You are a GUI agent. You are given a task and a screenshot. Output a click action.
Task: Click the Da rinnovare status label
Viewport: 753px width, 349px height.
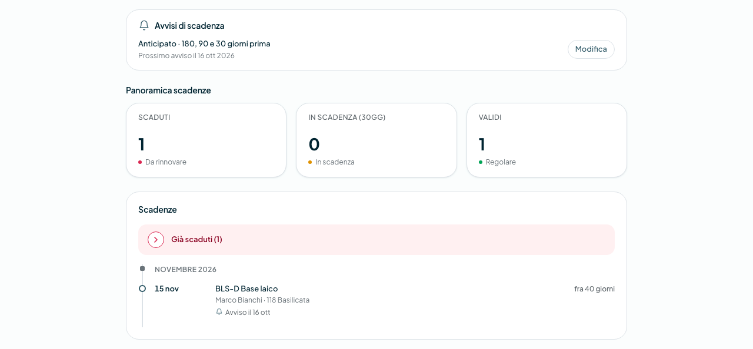click(166, 162)
